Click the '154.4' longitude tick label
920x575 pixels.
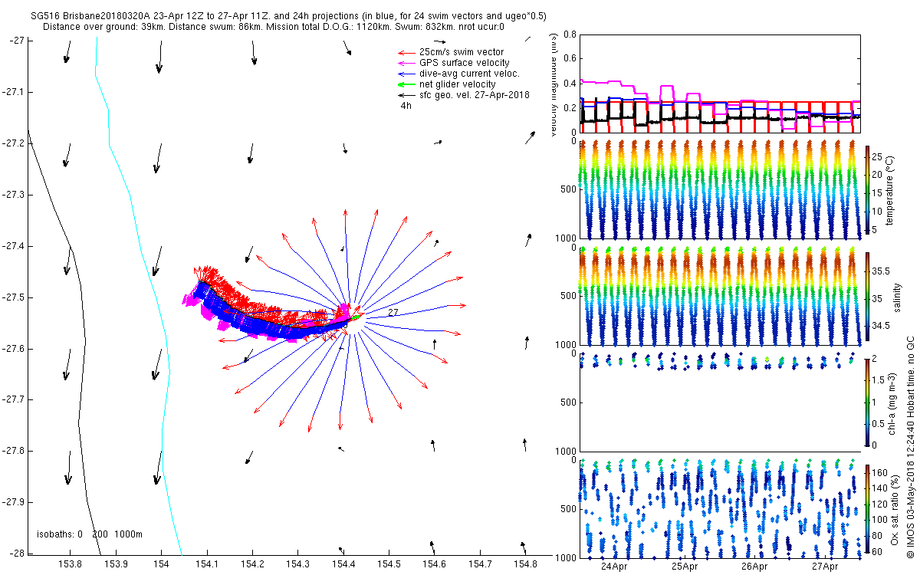coord(343,565)
